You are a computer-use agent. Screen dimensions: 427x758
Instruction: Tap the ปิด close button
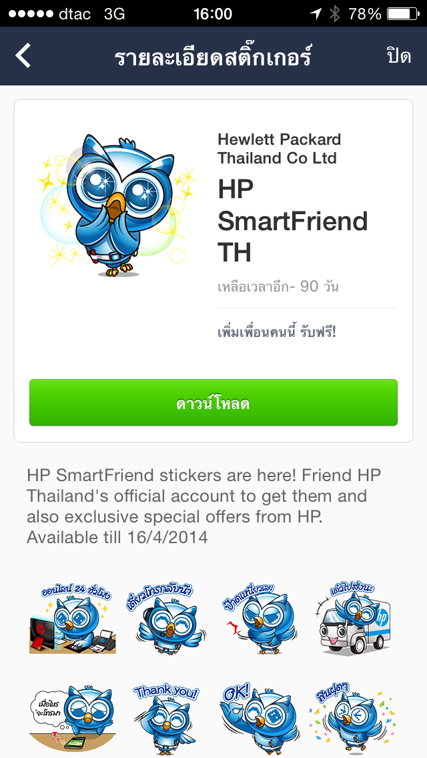click(x=398, y=56)
